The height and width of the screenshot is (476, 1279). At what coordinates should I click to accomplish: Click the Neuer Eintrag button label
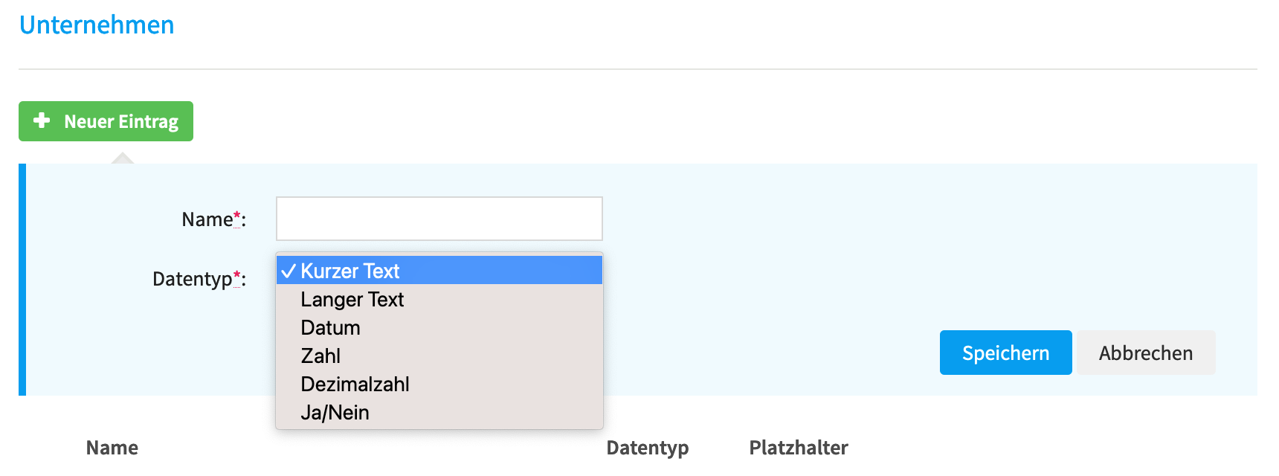(121, 121)
